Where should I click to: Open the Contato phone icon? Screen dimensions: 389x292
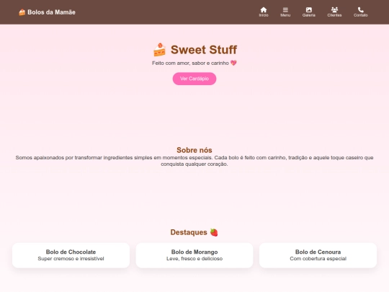360,10
